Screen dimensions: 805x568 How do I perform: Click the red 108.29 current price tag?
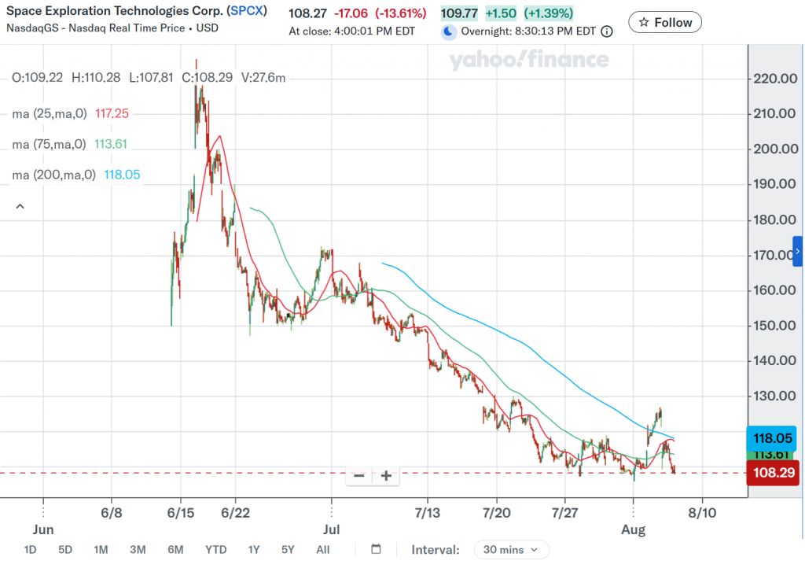pos(773,473)
